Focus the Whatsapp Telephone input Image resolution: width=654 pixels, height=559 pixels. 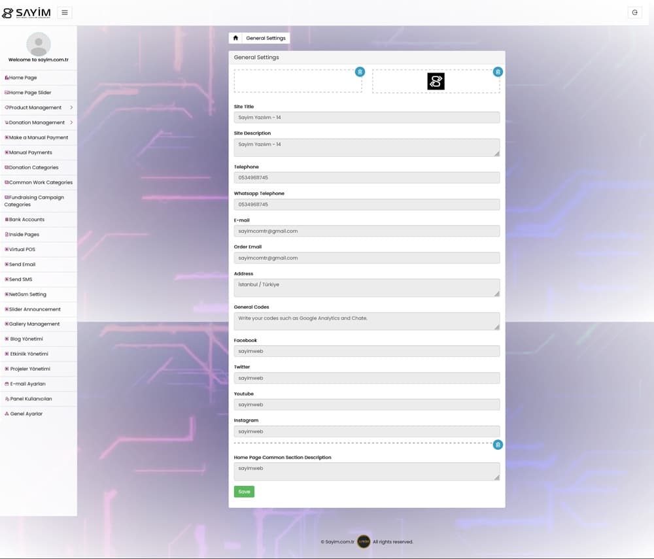tap(366, 205)
